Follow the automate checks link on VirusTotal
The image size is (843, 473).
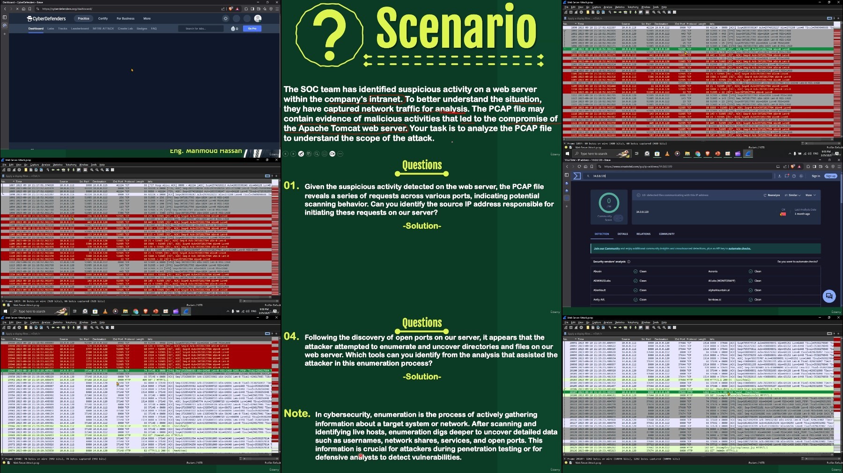(x=739, y=248)
